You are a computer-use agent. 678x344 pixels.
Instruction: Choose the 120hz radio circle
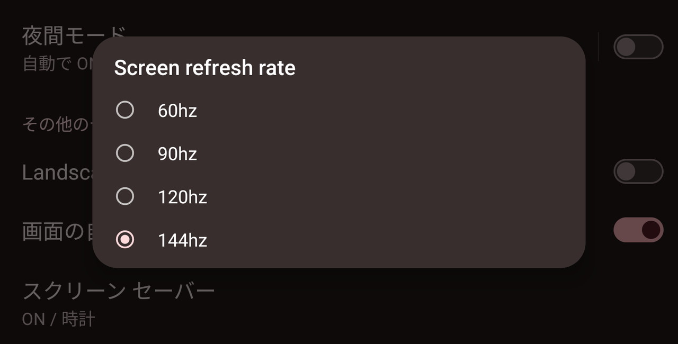pyautogui.click(x=125, y=197)
